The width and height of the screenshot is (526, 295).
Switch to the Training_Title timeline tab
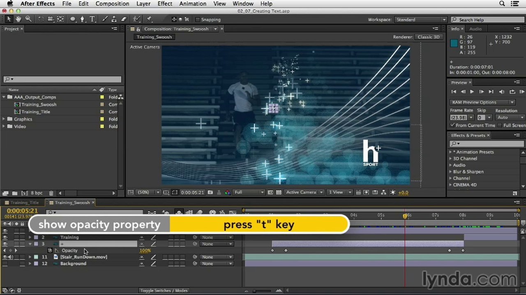click(x=25, y=202)
